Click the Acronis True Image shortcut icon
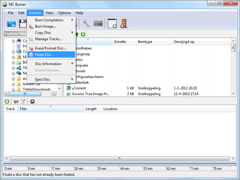240x180 pixels. click(69, 94)
